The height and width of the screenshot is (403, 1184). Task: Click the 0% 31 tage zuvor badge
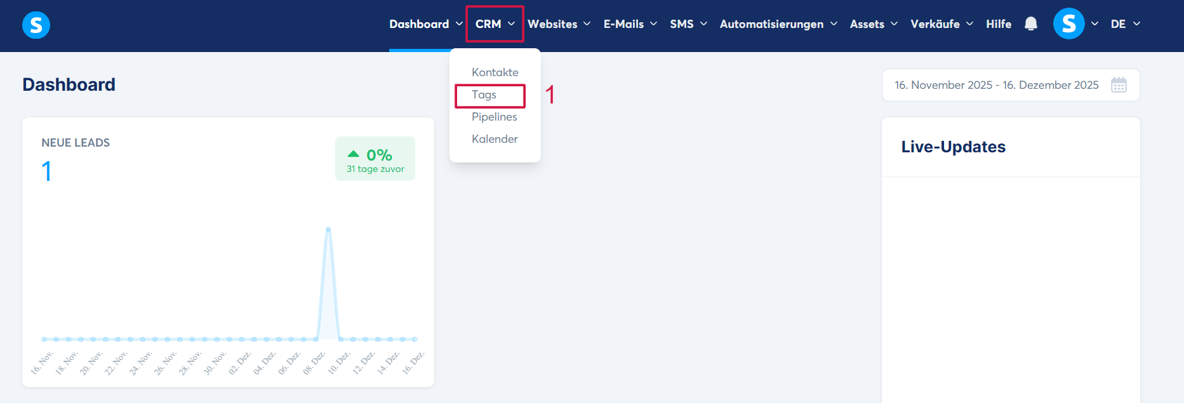pos(375,159)
